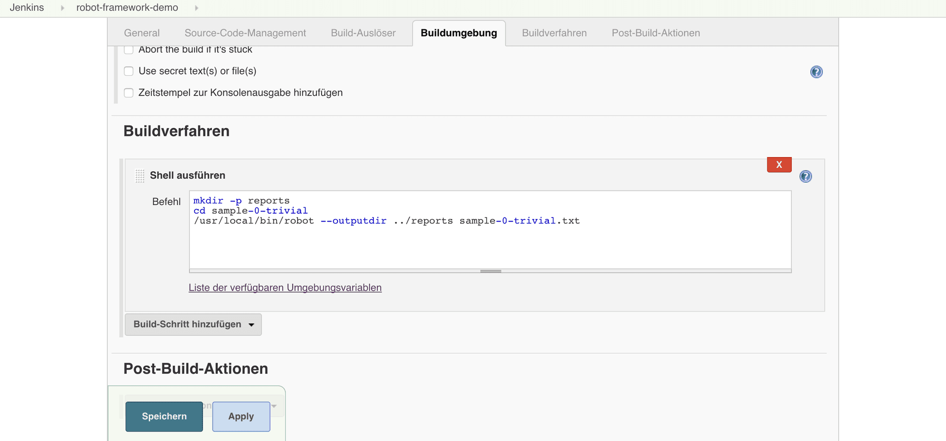Open help for Use secret text(s) option

pos(816,72)
